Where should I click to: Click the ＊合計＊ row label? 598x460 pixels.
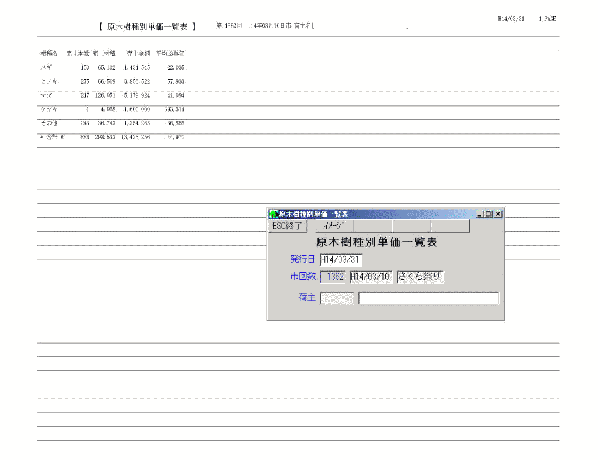[52, 137]
